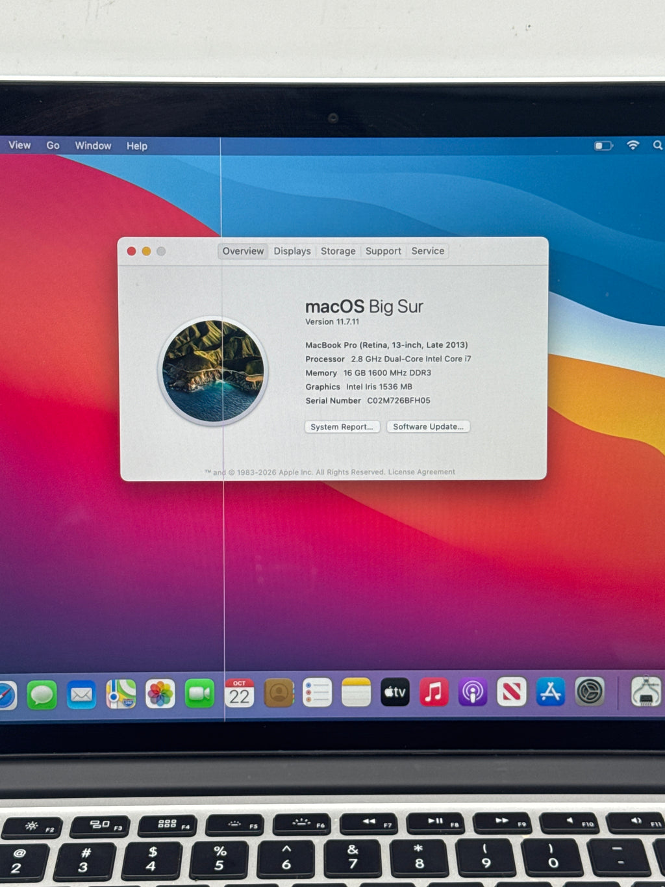The height and width of the screenshot is (887, 665).
Task: Launch Reminders from the Dock
Action: [318, 693]
